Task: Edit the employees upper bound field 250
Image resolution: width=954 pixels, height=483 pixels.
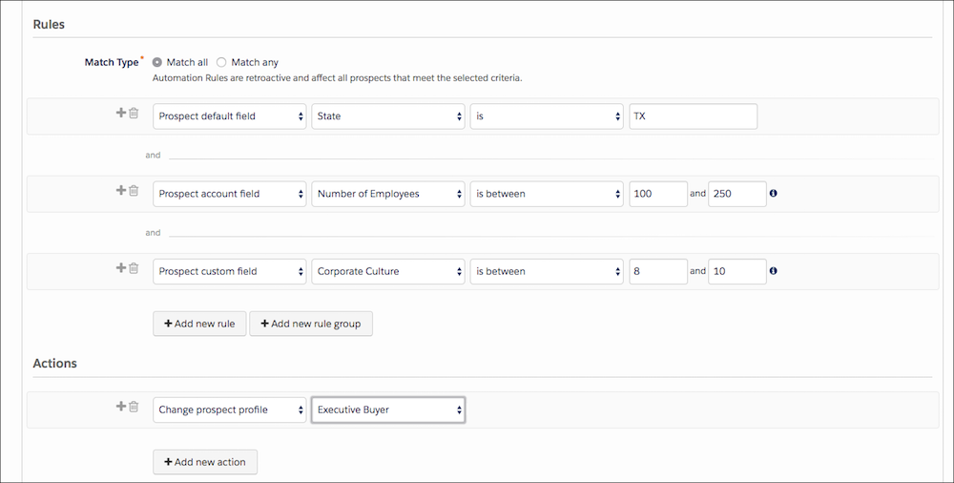Action: [x=737, y=194]
